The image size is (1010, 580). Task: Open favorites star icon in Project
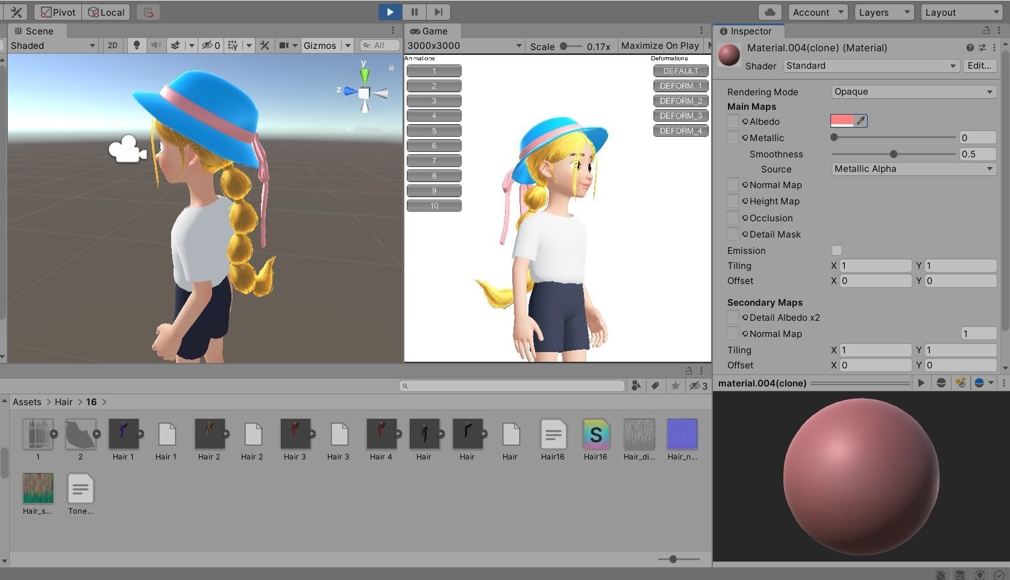pyautogui.click(x=676, y=386)
